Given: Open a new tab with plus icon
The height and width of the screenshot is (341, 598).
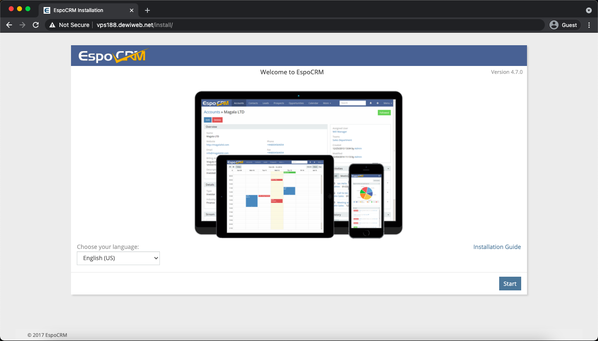Looking at the screenshot, I should tap(147, 10).
